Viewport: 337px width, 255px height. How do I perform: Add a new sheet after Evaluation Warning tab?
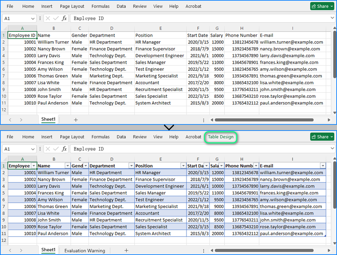(x=126, y=251)
